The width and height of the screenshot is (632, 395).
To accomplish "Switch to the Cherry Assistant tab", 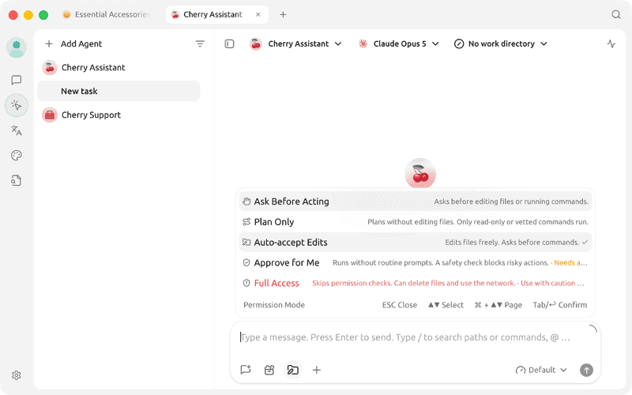I will click(216, 14).
